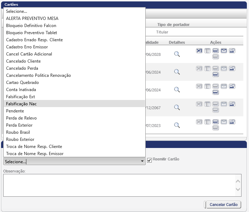This screenshot has height=212, width=249.
Task: Click inside the Observação text area
Action: tap(118, 185)
